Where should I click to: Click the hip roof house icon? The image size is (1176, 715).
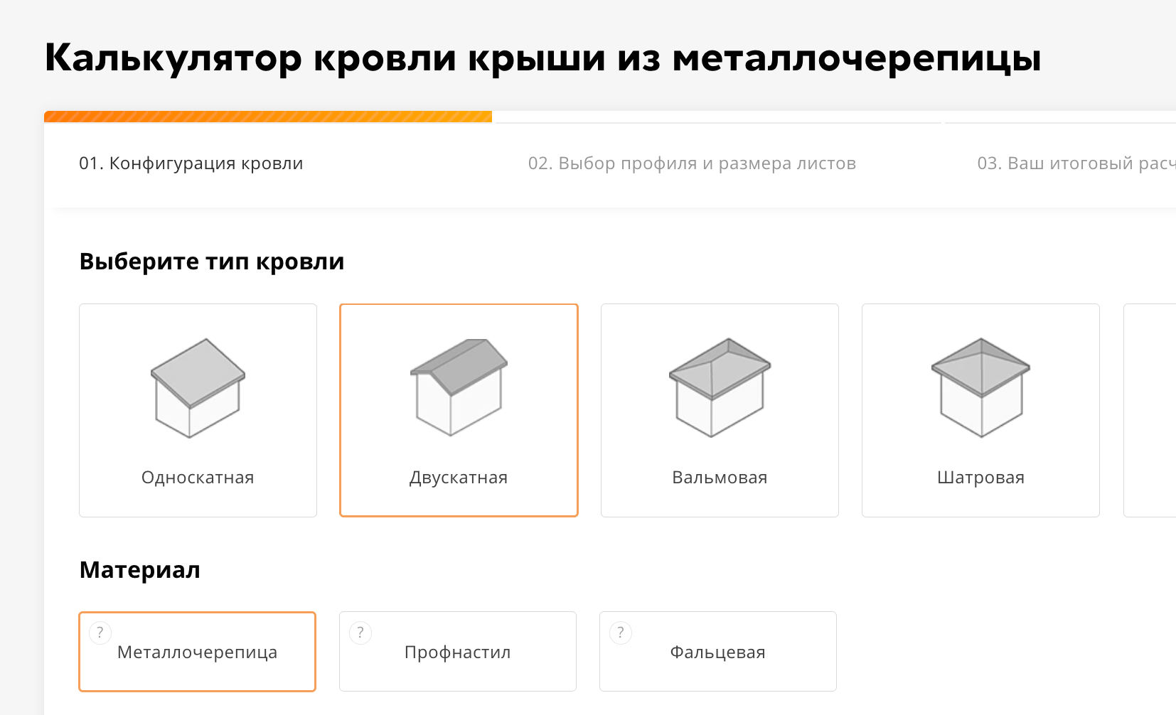pyautogui.click(x=720, y=387)
